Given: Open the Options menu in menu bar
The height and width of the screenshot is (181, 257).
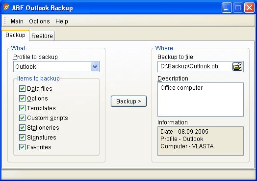Looking at the screenshot, I should coord(39,21).
